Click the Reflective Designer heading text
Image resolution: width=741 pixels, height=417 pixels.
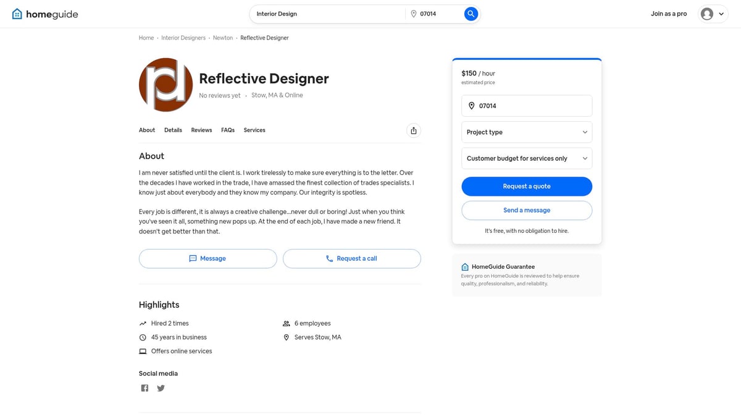pos(264,78)
